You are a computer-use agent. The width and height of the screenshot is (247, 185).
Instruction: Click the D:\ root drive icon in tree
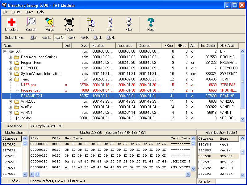click(x=11, y=51)
